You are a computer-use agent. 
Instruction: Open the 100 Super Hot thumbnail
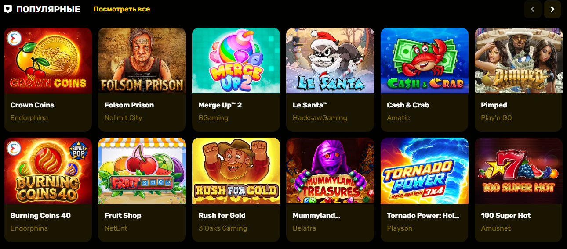pos(519,171)
